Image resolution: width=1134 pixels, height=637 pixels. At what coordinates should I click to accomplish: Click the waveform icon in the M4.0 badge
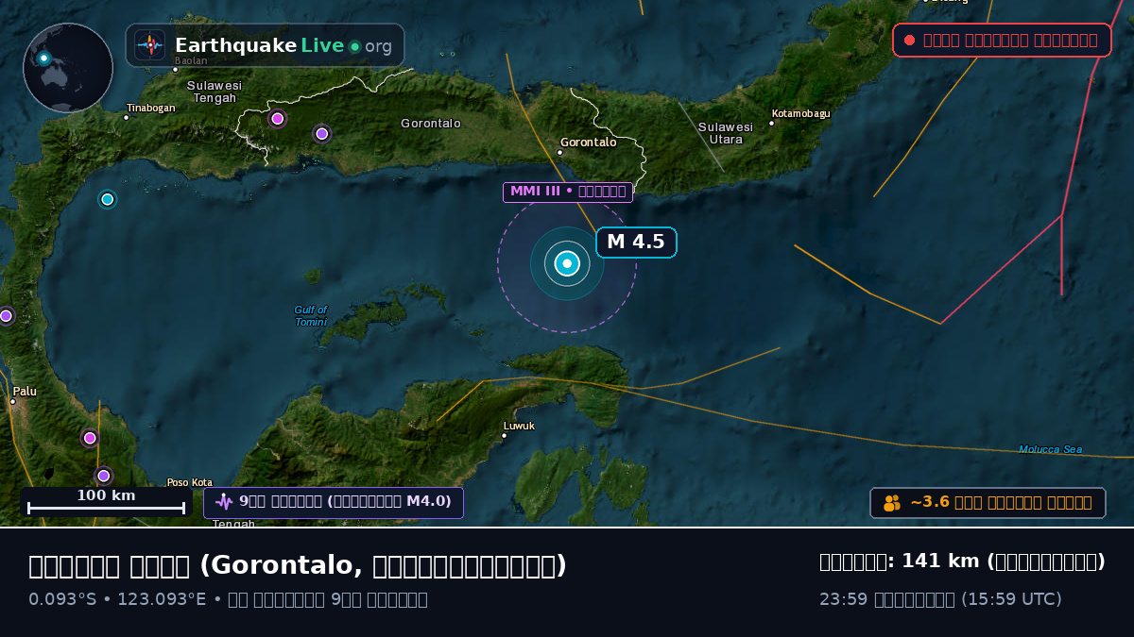pos(224,502)
